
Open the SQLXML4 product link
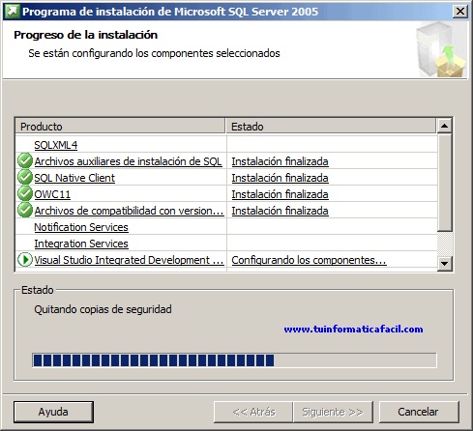[x=56, y=145]
